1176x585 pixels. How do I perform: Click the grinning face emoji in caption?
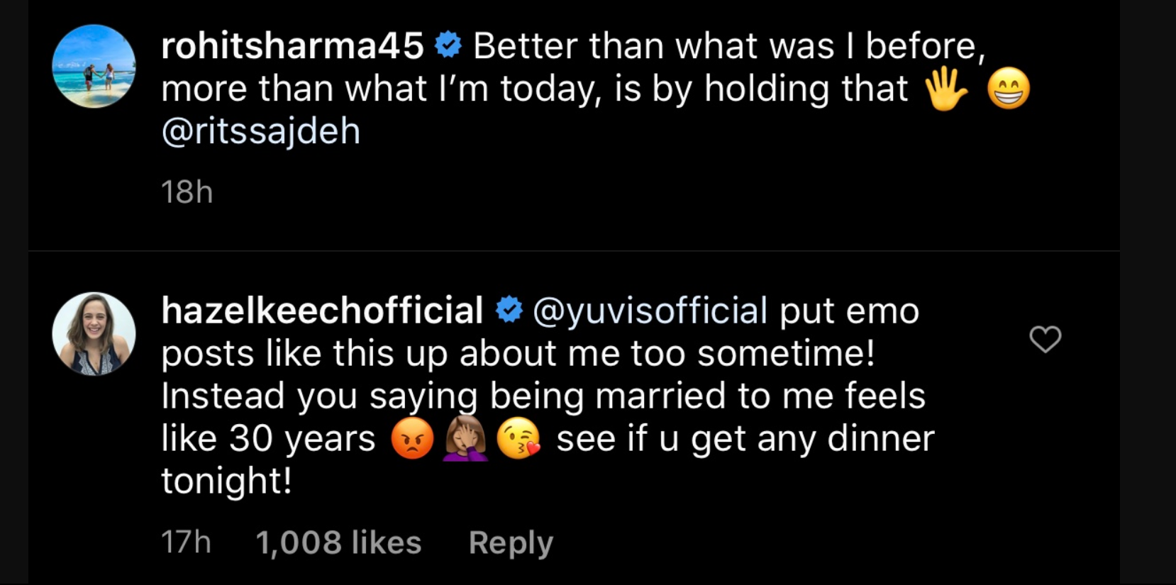1009,89
